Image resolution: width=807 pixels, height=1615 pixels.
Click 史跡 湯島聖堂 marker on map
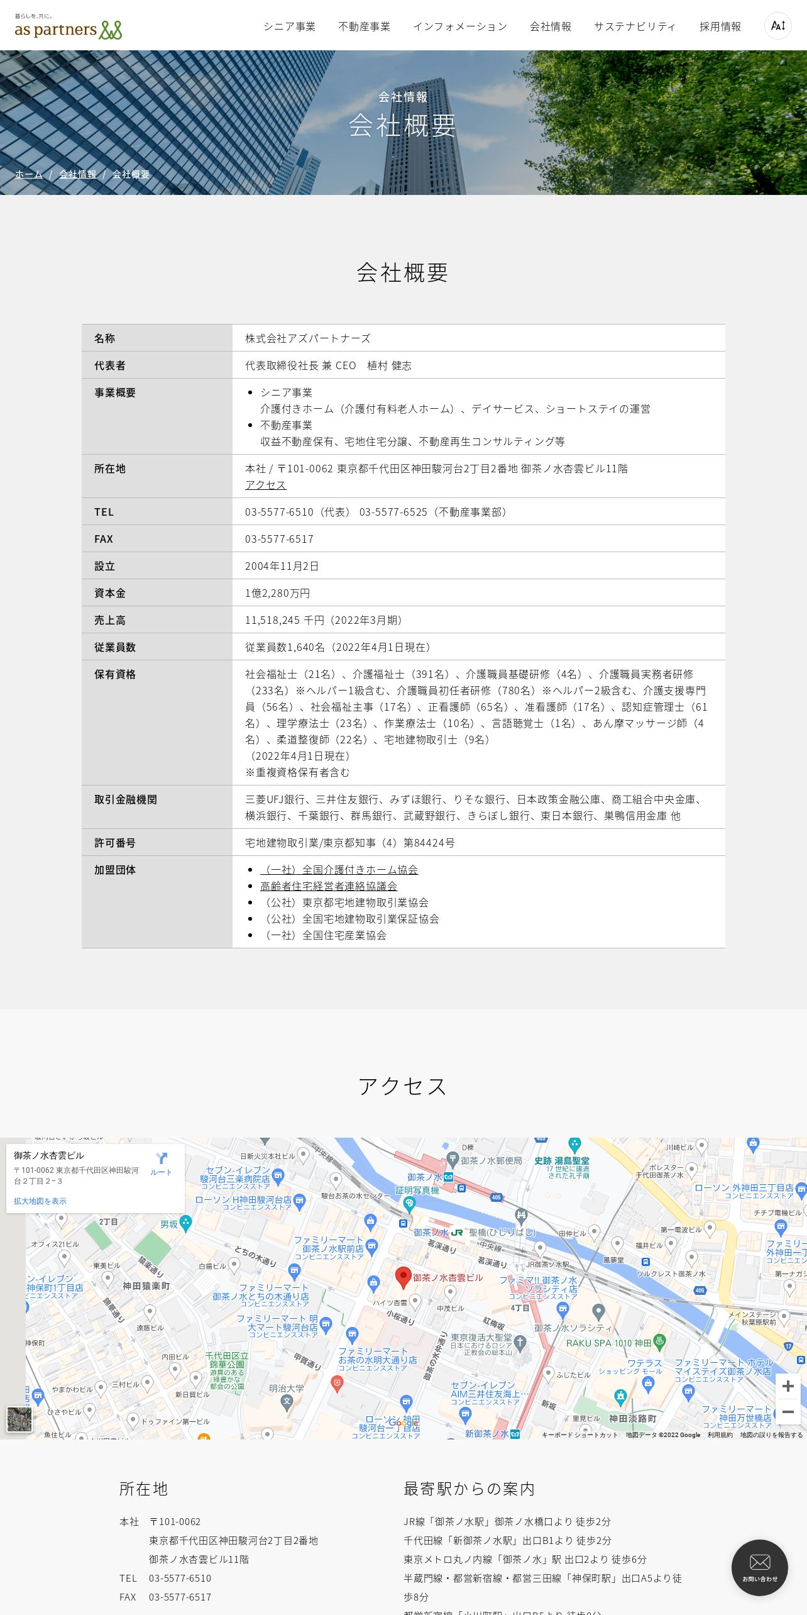tap(575, 1145)
